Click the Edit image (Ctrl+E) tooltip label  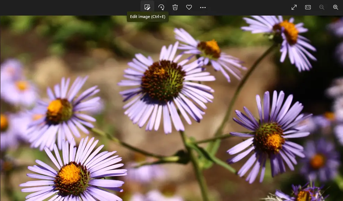pyautogui.click(x=147, y=17)
